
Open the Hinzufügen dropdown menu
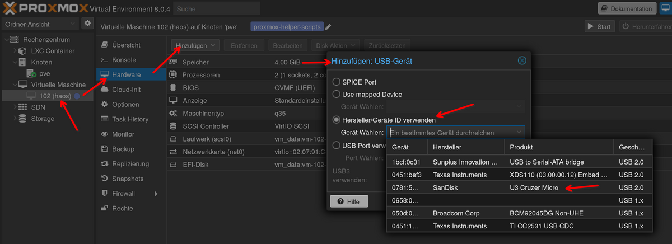[195, 45]
